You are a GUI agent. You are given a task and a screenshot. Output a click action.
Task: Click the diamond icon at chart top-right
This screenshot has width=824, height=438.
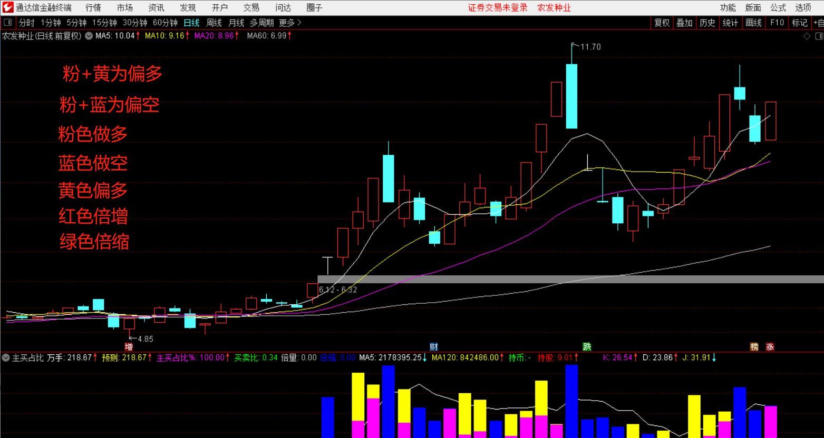click(x=807, y=36)
